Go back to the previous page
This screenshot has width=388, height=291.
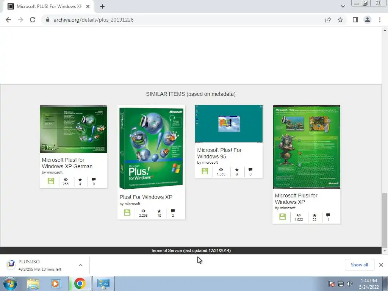tap(8, 20)
